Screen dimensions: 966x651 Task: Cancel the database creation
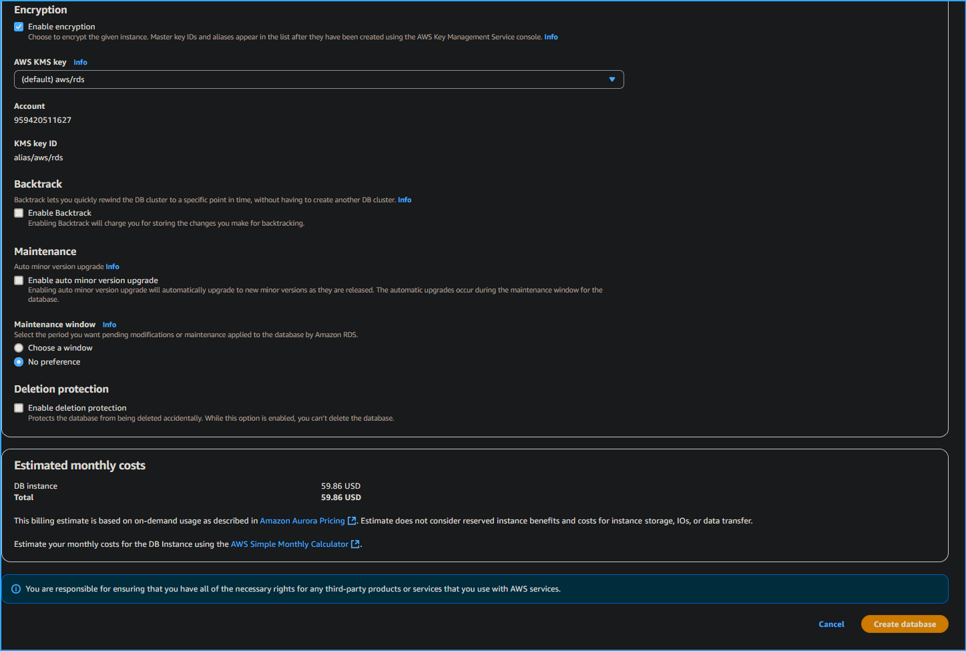pyautogui.click(x=830, y=624)
